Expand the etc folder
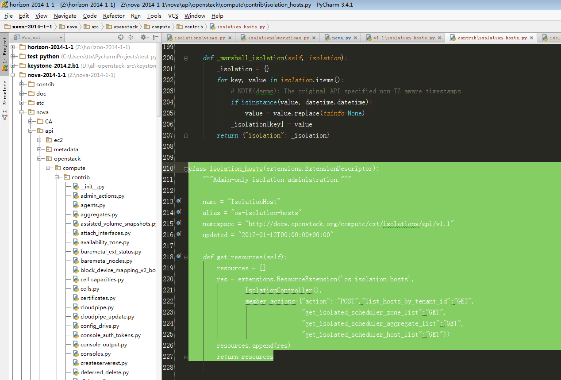The width and height of the screenshot is (561, 380). [22, 103]
